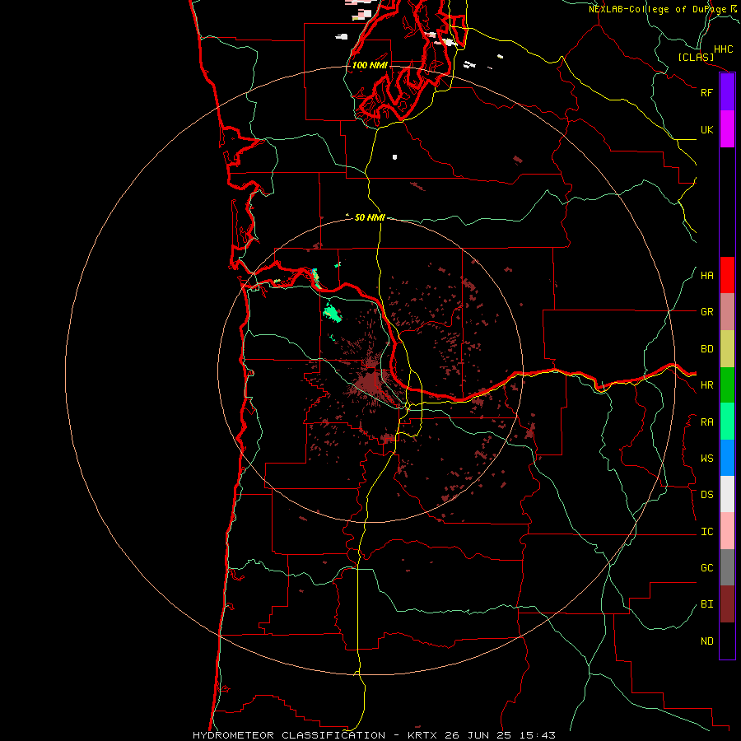The width and height of the screenshot is (741, 741).
Task: Click the WS blue legend swatch
Action: point(727,458)
